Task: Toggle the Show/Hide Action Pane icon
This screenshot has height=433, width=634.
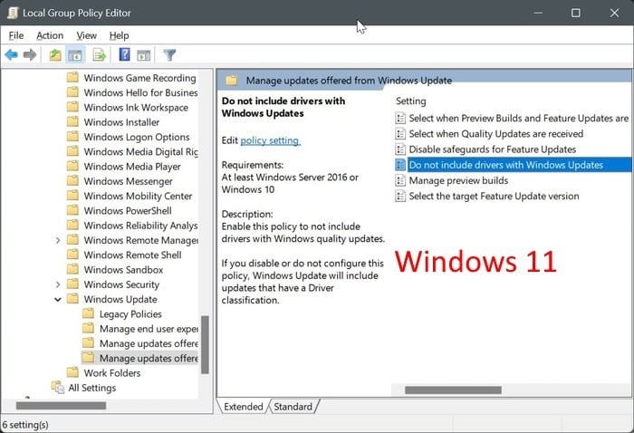Action: click(x=143, y=55)
